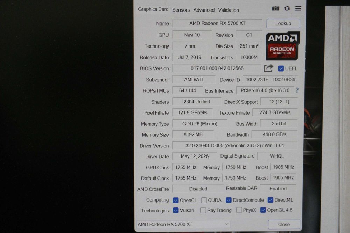Click the Driver Date value May 12, 2026
350x233 pixels.
[x=194, y=156]
